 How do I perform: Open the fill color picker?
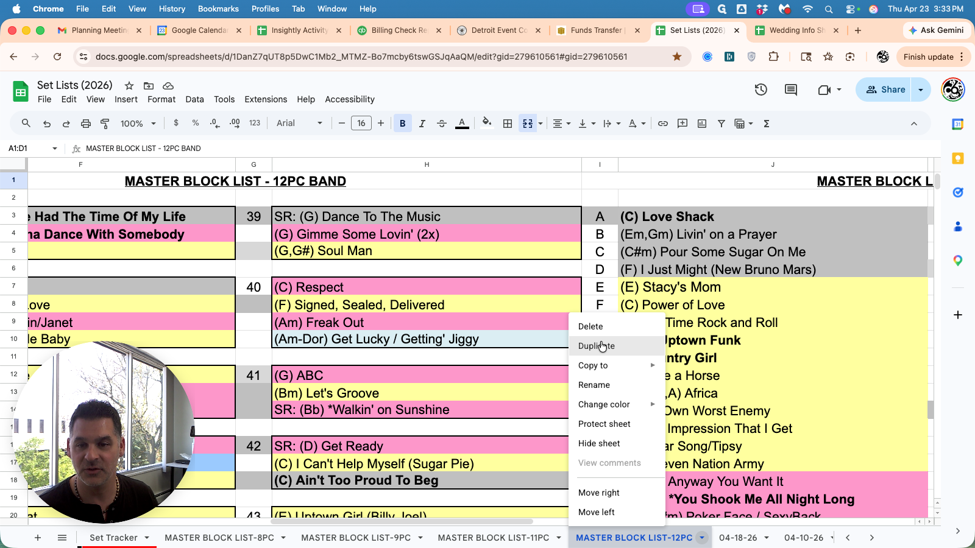click(486, 124)
